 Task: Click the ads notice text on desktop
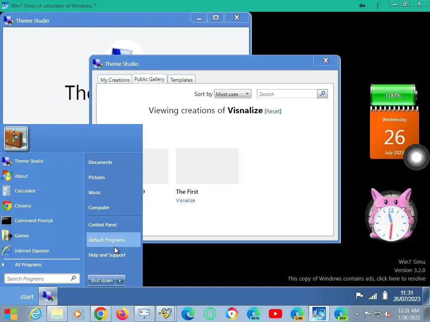pyautogui.click(x=356, y=278)
